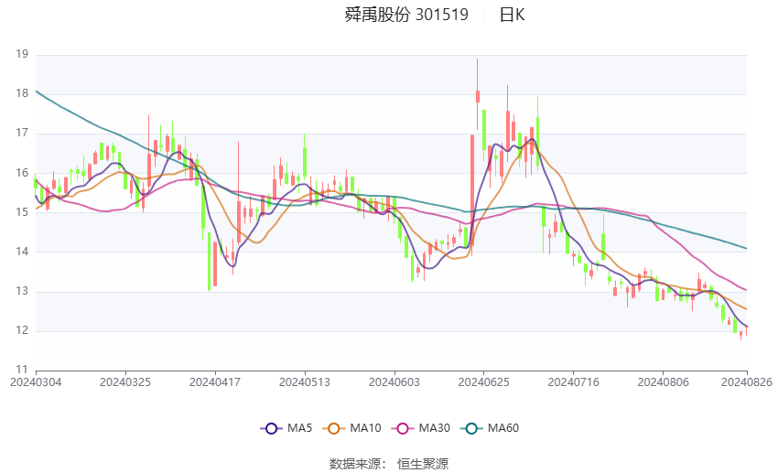Toggle the MA60 legend marker

pyautogui.click(x=471, y=428)
